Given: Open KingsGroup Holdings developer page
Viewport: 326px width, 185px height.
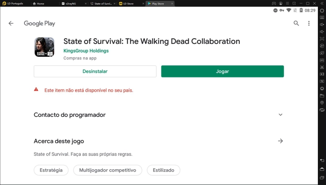Looking at the screenshot, I should [86, 51].
